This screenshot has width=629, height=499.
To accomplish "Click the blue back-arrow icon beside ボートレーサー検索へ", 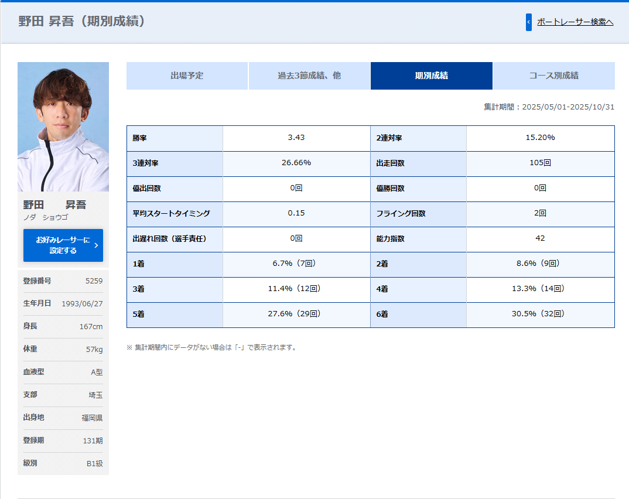I will [x=528, y=22].
